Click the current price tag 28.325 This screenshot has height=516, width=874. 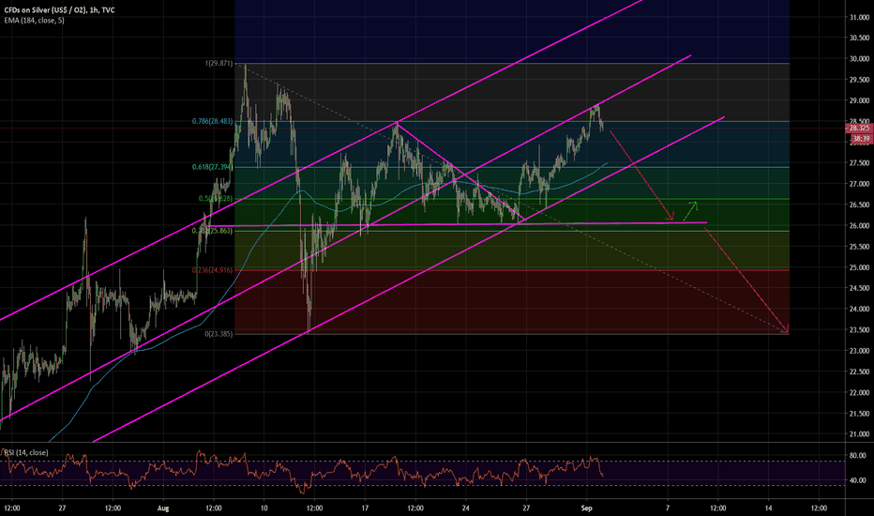[860, 129]
